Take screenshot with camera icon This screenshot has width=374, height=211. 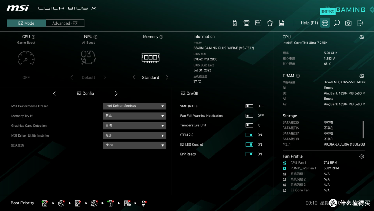pos(348,23)
